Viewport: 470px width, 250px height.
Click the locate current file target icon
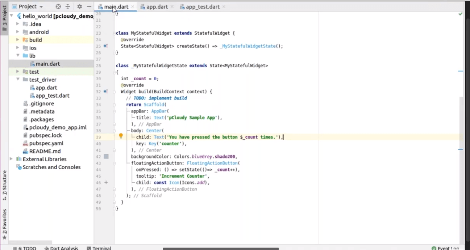(x=58, y=7)
